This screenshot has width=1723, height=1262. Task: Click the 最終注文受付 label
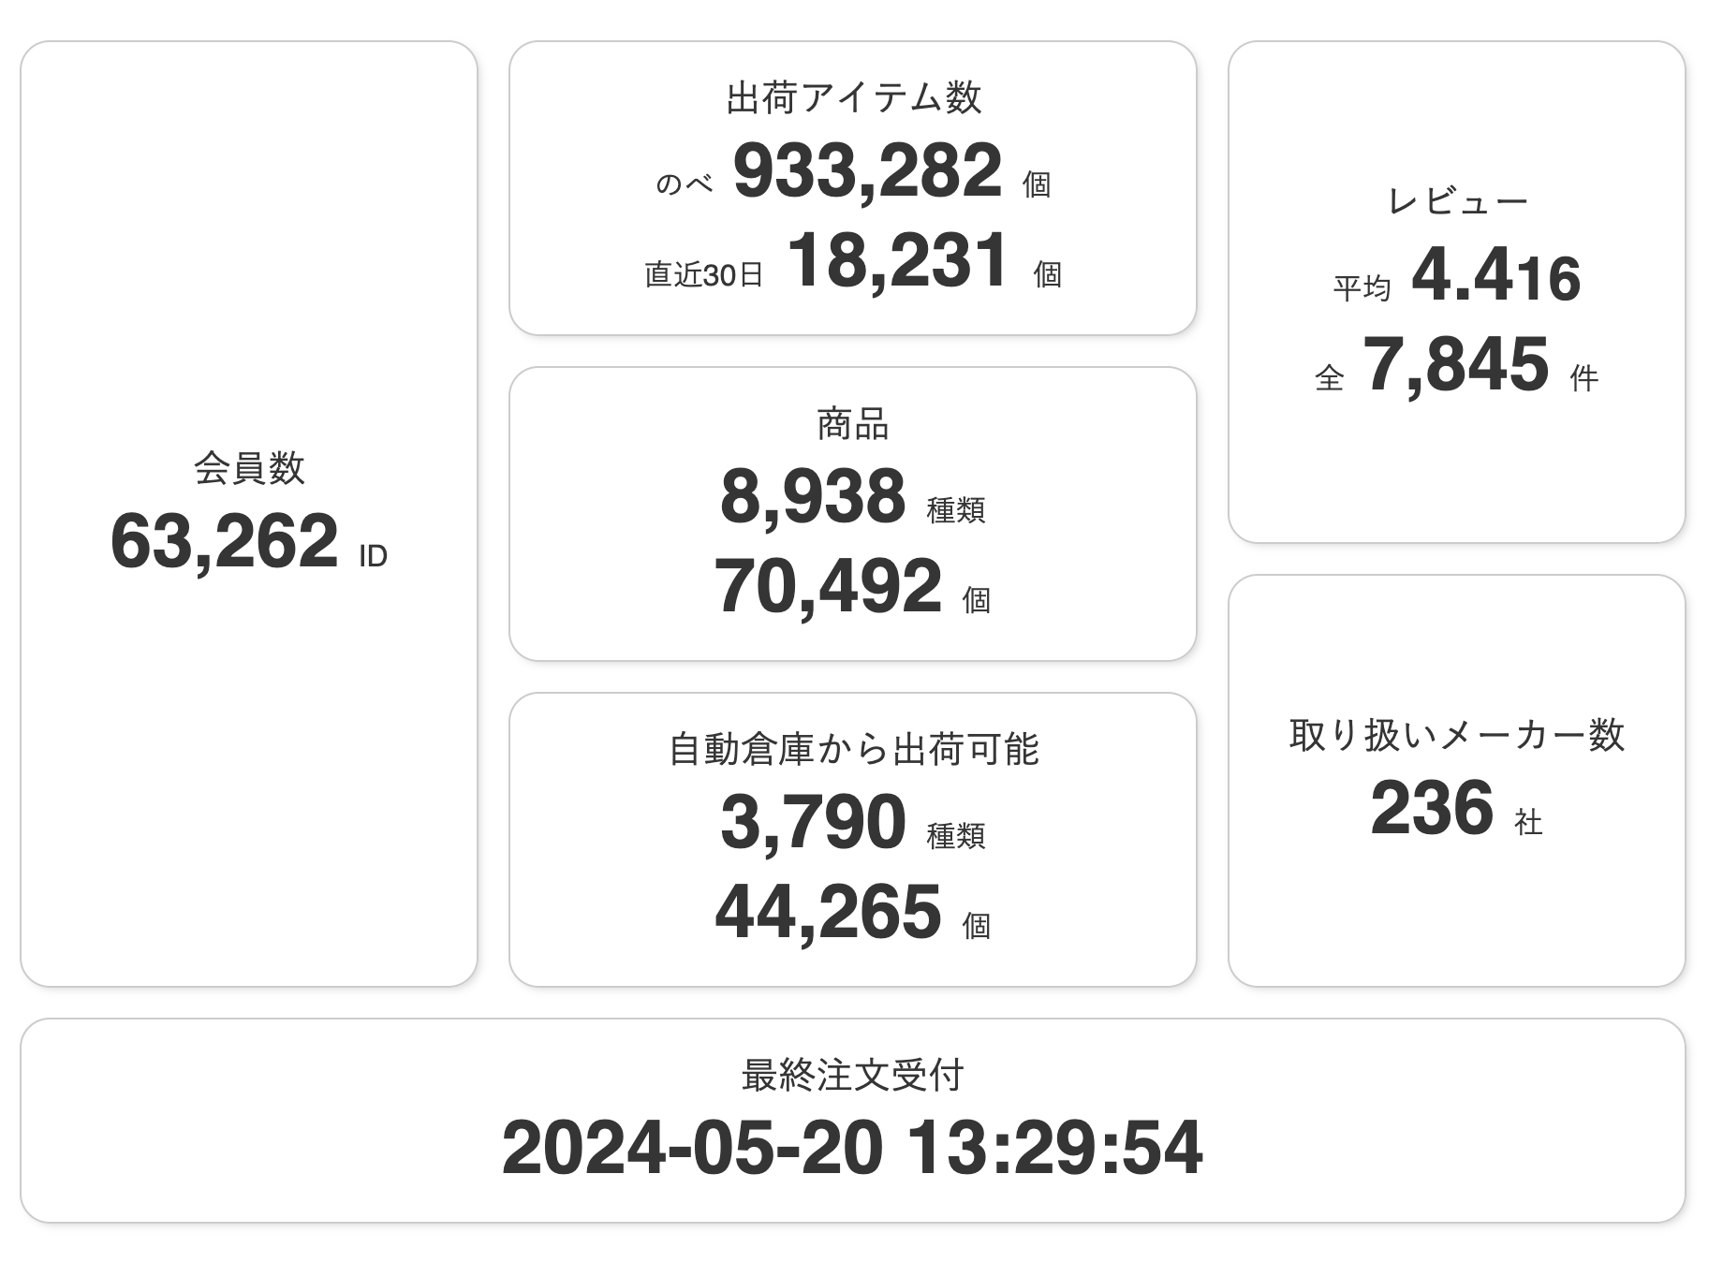pyautogui.click(x=853, y=1076)
